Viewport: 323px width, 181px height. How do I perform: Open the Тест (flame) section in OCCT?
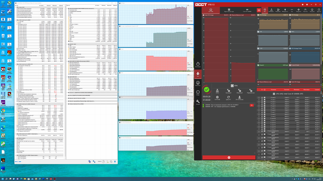tap(198, 74)
